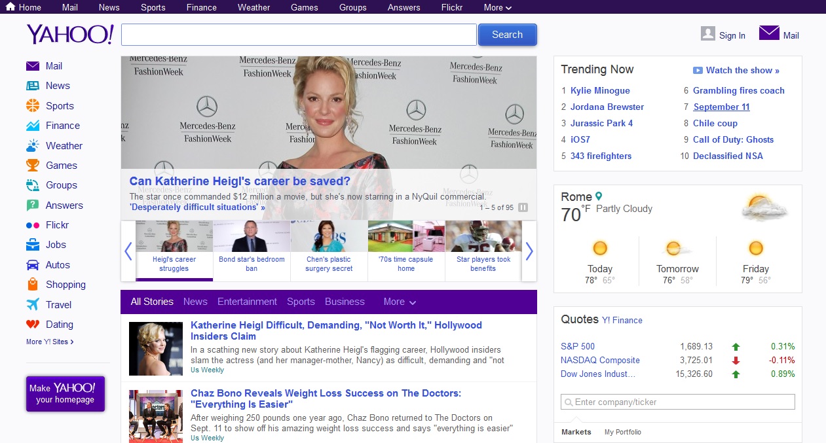Open the Kylie Minogue trending link

(x=600, y=90)
